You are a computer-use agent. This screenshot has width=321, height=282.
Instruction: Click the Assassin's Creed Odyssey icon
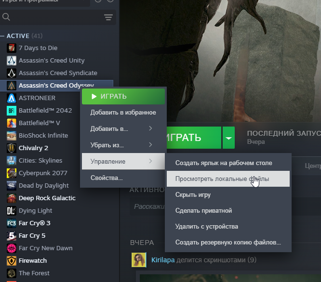(x=12, y=85)
